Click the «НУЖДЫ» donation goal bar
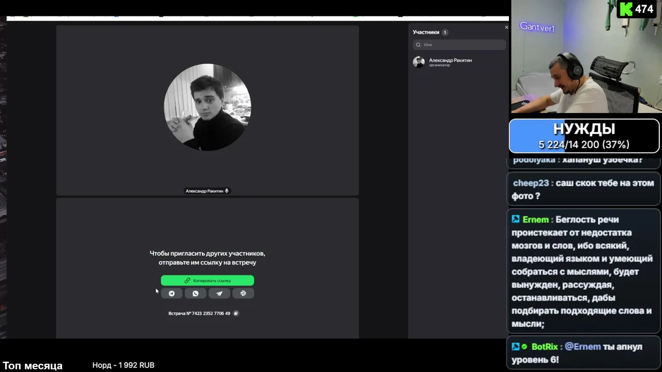662x372 pixels. [x=584, y=136]
